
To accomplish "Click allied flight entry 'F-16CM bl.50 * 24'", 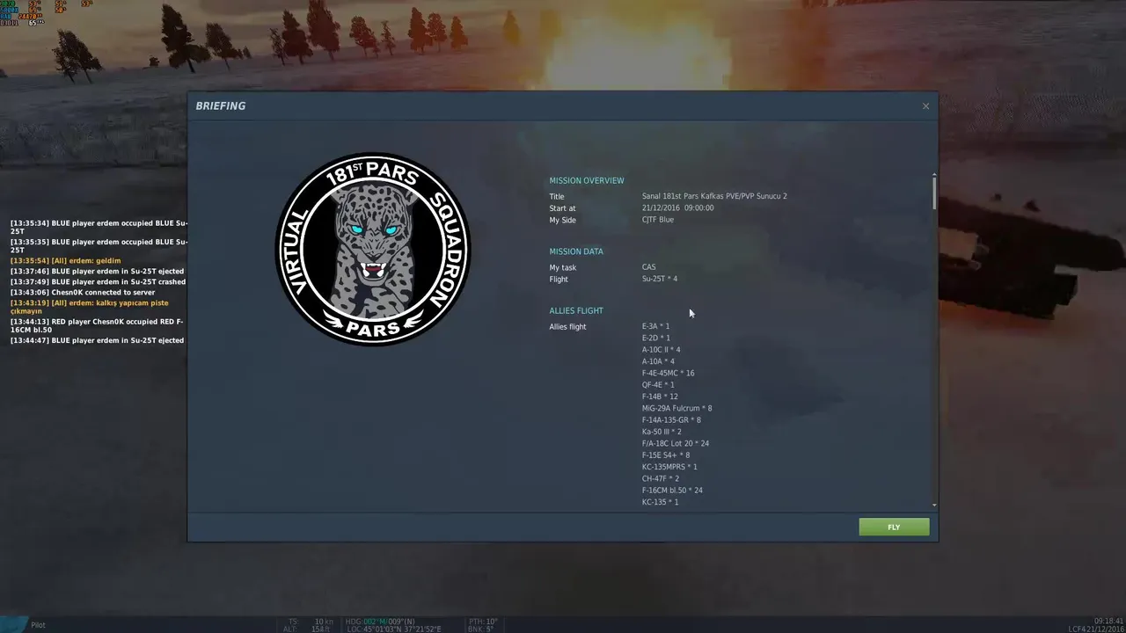I will pos(672,491).
